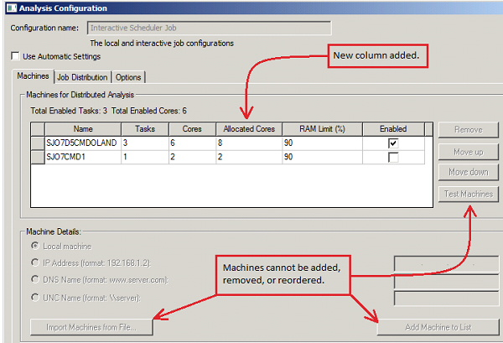Select the Local machine radio button
503x343 pixels.
pyautogui.click(x=35, y=246)
